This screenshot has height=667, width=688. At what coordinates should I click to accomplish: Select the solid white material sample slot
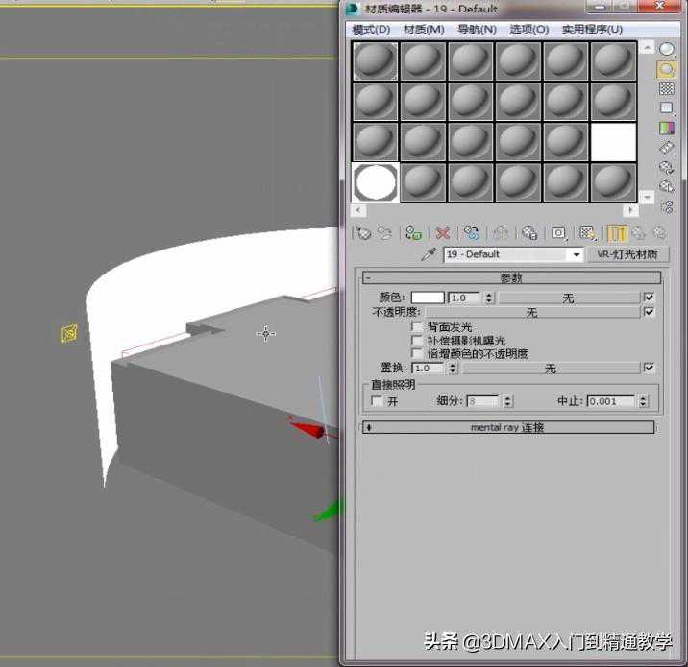[x=614, y=142]
